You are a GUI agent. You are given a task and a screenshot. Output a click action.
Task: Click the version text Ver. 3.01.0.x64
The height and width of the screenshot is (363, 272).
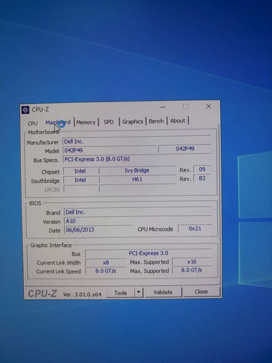tap(82, 295)
